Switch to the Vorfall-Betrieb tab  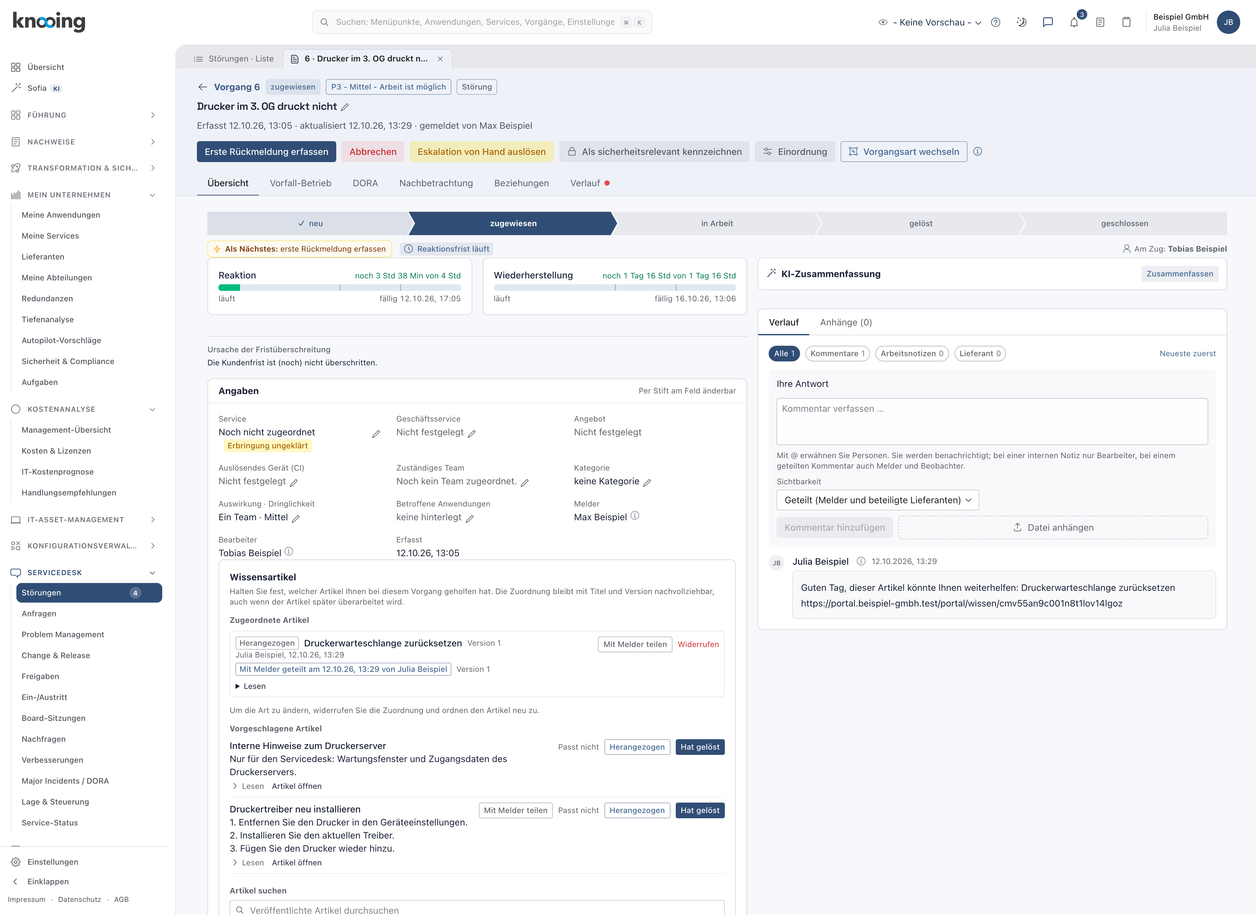(300, 183)
